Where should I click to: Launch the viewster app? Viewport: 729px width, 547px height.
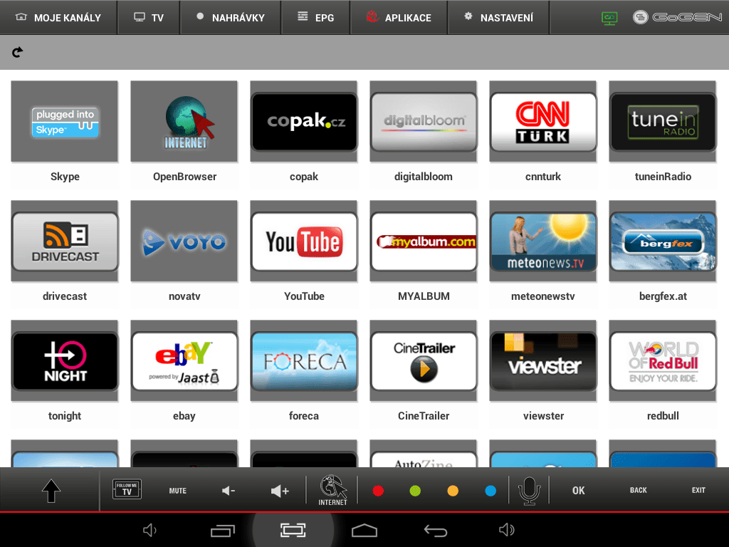[542, 360]
